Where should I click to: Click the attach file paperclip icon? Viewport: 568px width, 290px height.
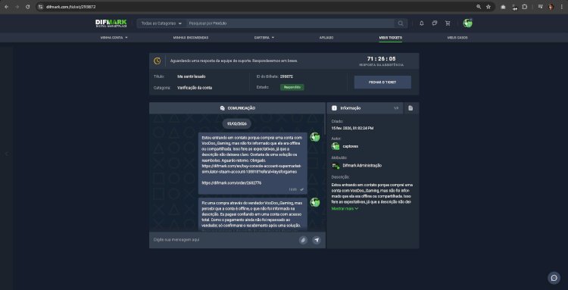pyautogui.click(x=303, y=240)
